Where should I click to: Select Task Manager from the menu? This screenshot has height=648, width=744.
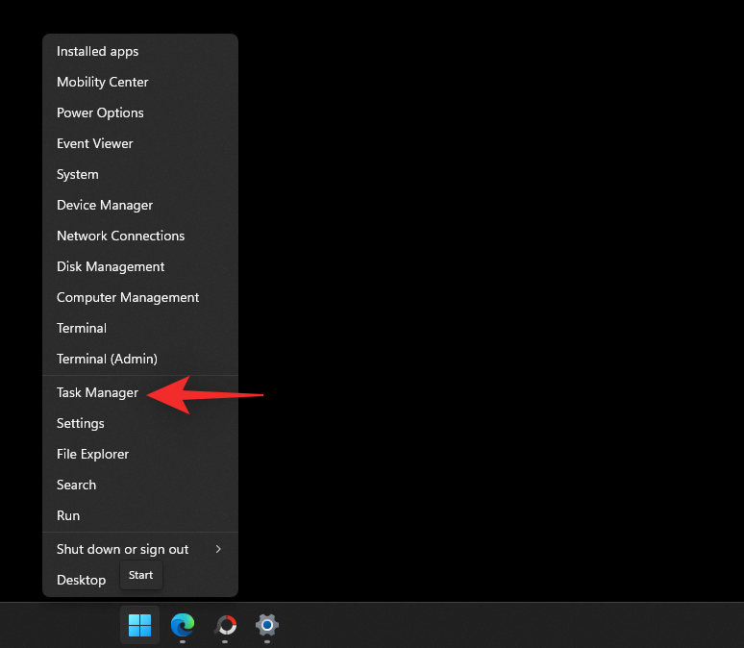click(x=97, y=392)
